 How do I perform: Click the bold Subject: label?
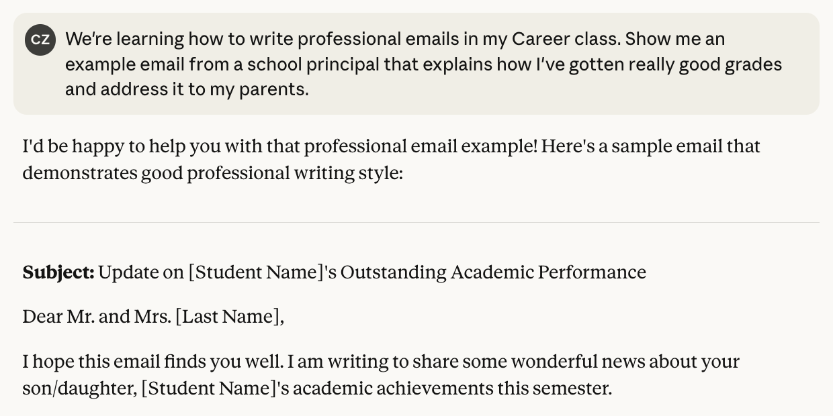coord(58,272)
